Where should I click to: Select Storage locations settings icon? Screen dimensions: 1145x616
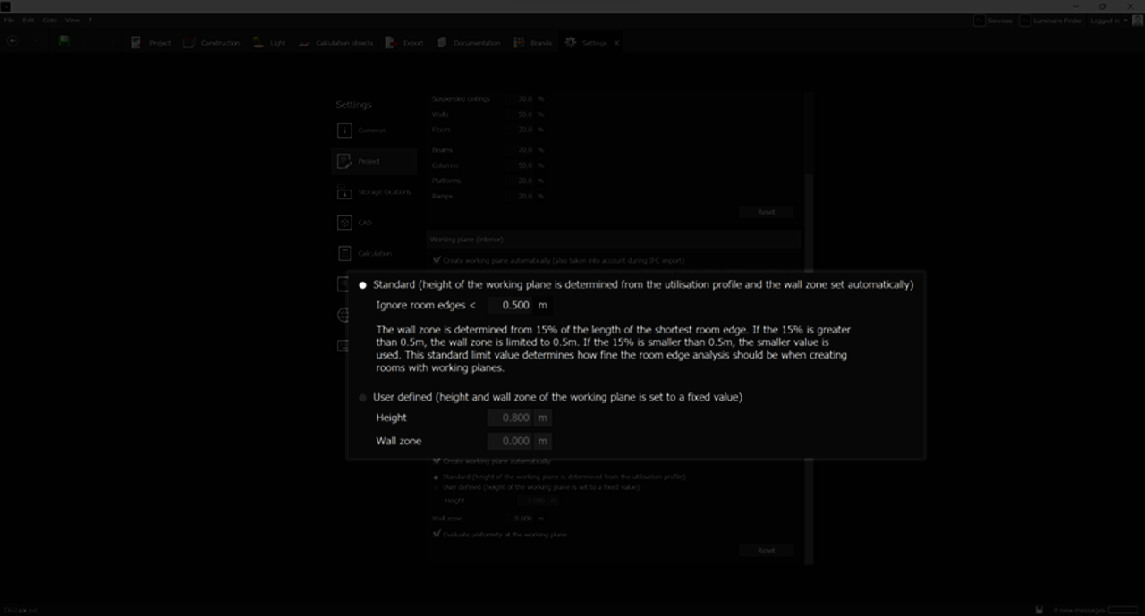point(344,192)
